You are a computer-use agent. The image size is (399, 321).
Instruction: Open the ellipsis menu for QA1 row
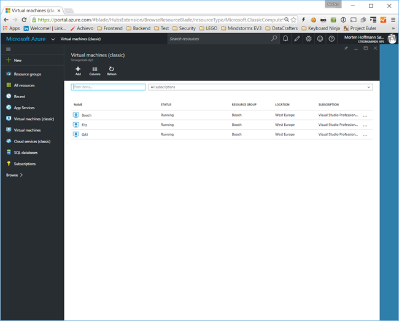(365, 135)
